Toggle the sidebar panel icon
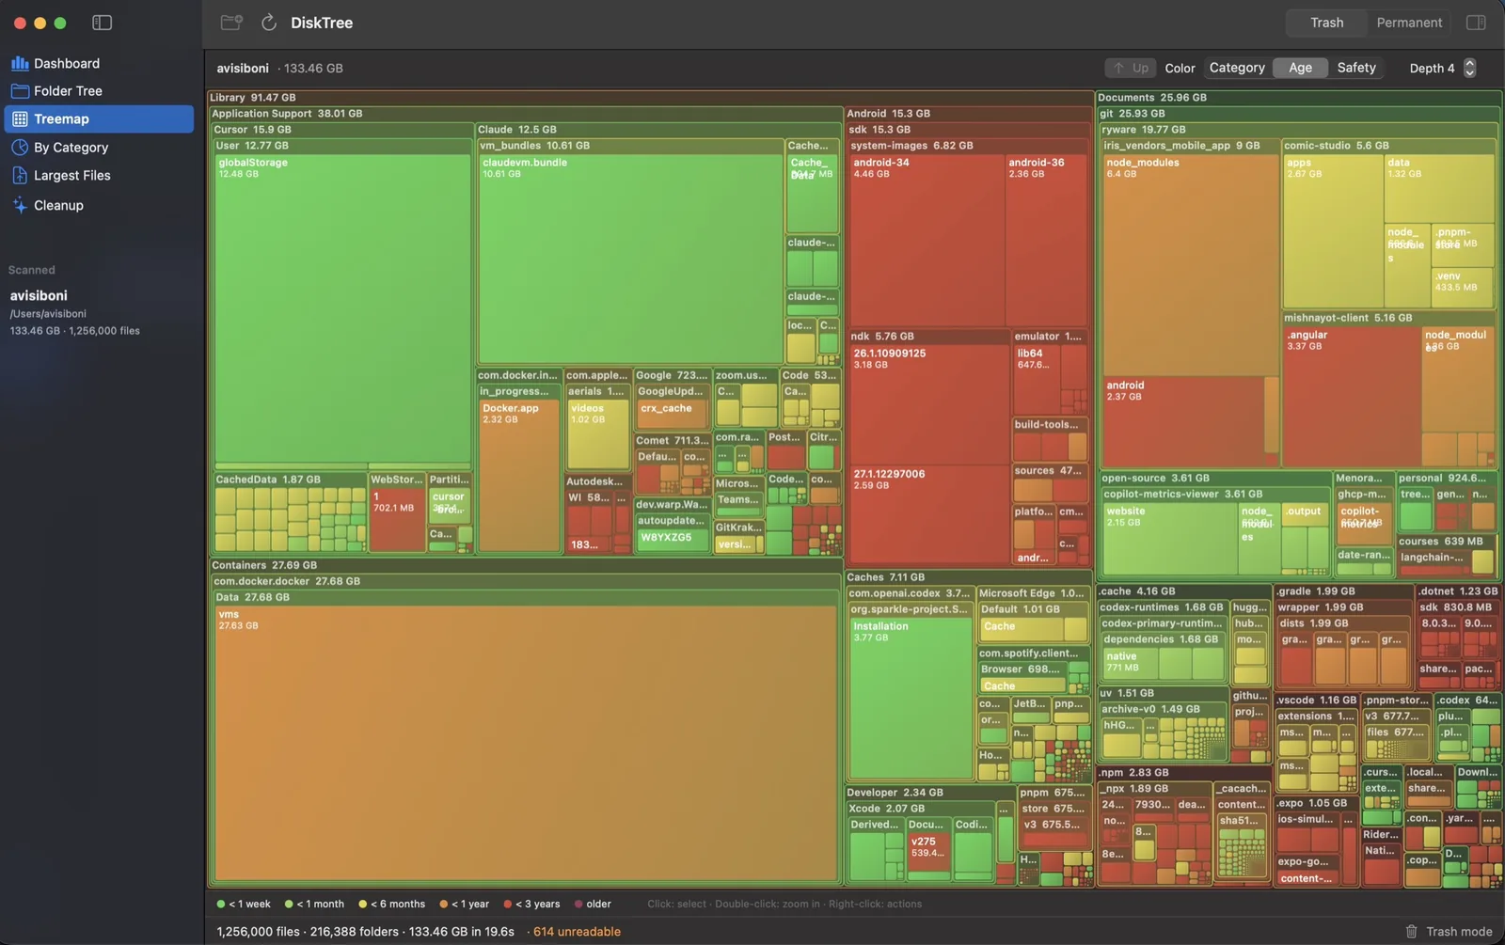This screenshot has width=1505, height=945. click(102, 23)
